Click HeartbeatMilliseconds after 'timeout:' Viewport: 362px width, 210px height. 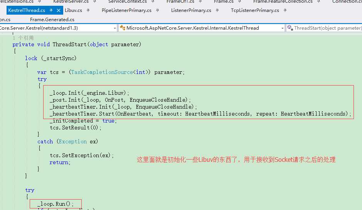point(217,114)
